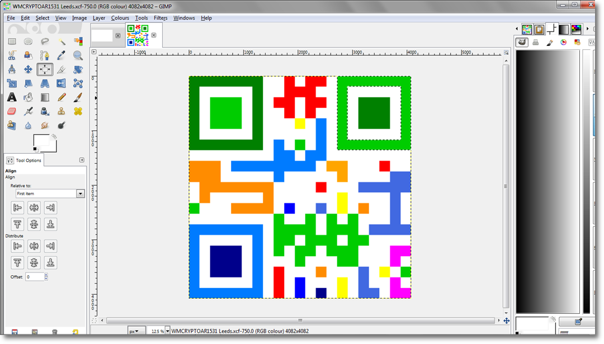Select the Paintbrush tool
Image resolution: width=604 pixels, height=344 pixels.
click(x=78, y=97)
